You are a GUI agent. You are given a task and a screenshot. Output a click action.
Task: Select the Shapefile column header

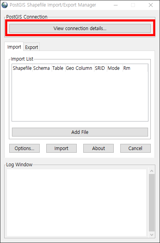[22, 68]
